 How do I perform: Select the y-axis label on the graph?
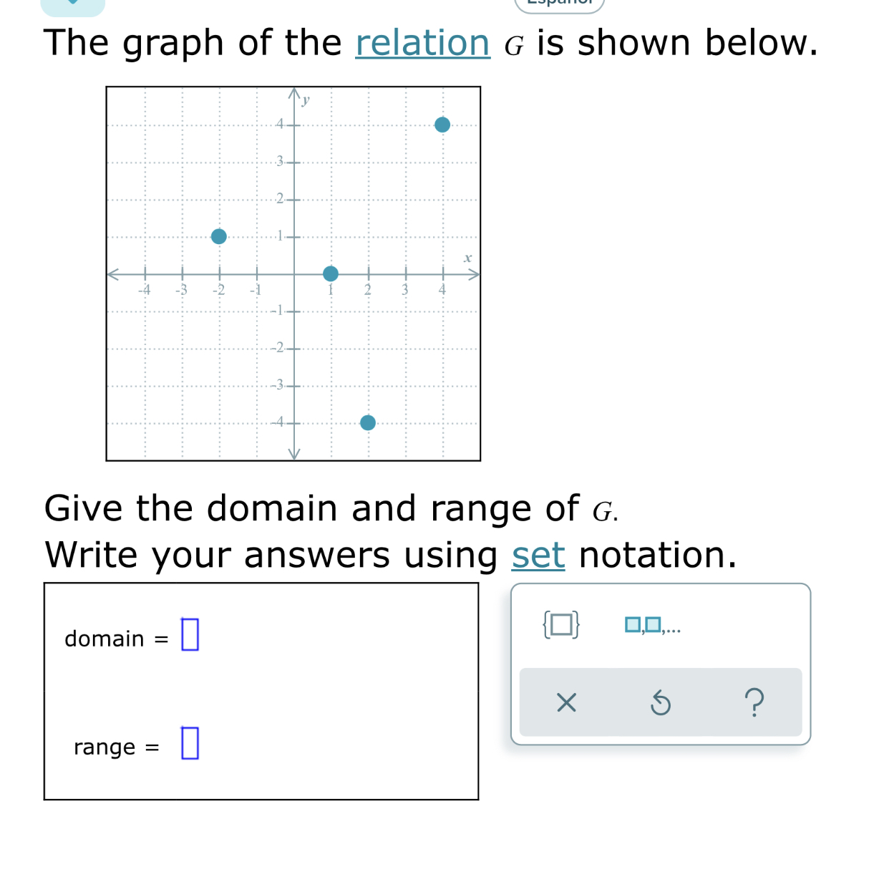(x=306, y=100)
